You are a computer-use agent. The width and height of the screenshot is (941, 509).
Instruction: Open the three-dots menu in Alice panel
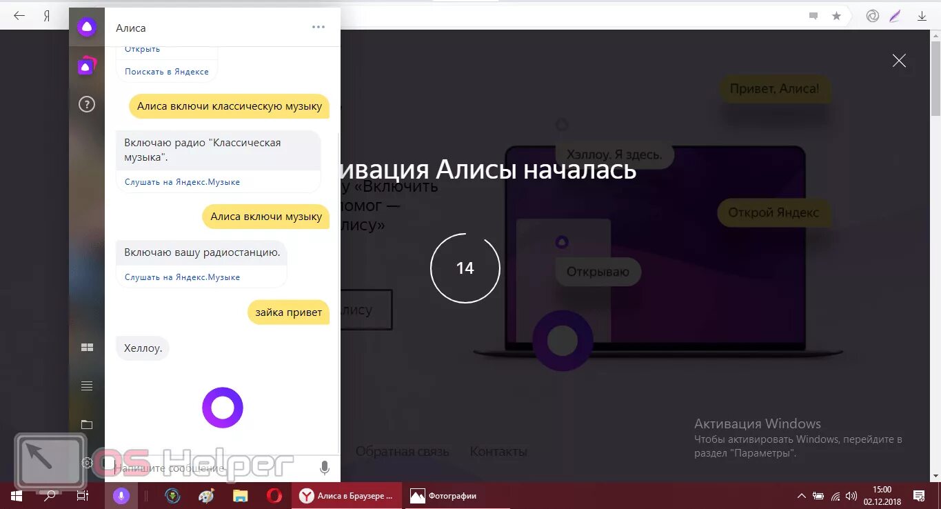pos(318,28)
